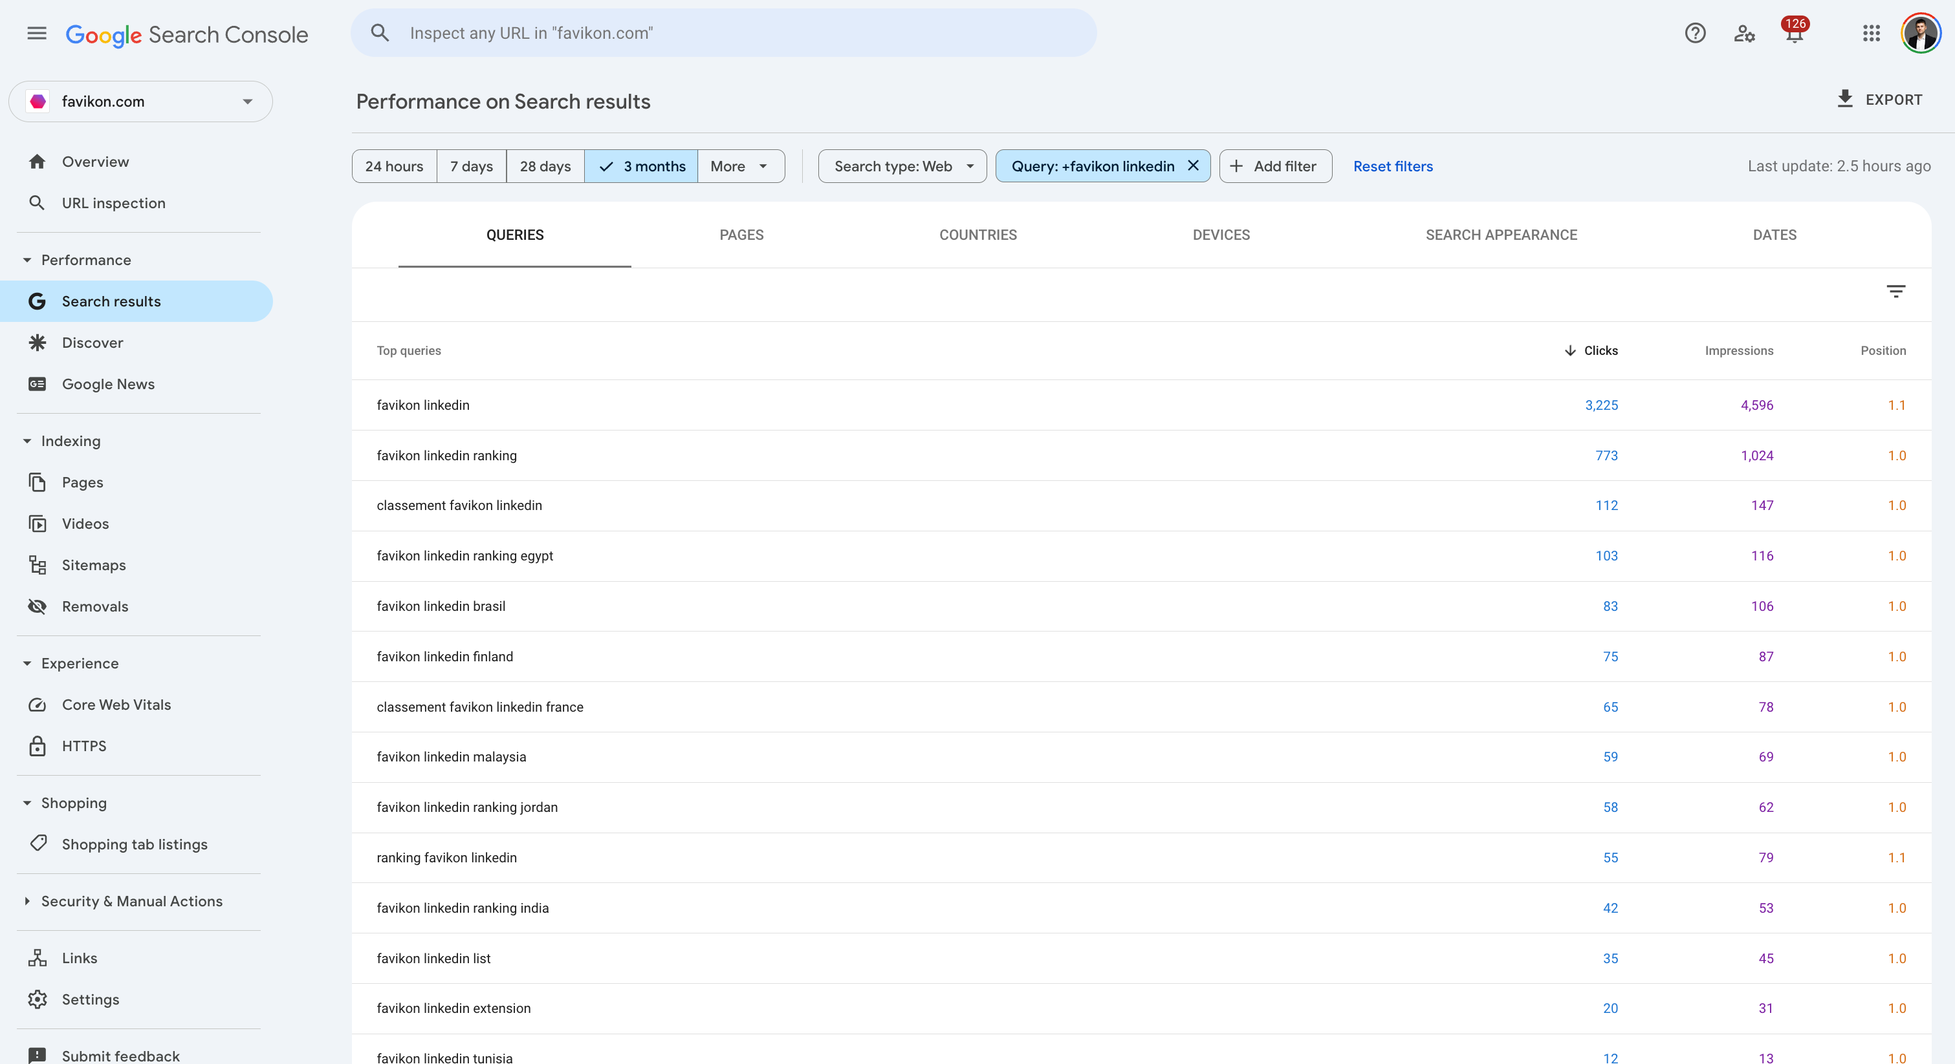Click clicks value 3,225 for favikon linkedin
Viewport: 1955px width, 1064px height.
click(x=1601, y=405)
